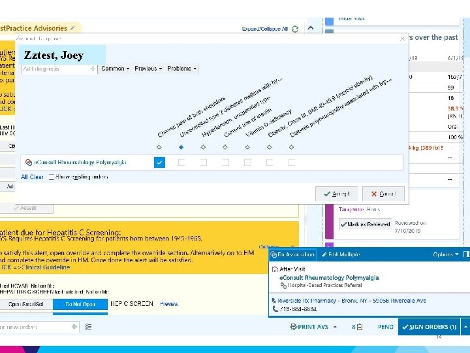470x353 pixels.
Task: Select the diamond under Hypertension, unspecified type
Action: coord(203,147)
